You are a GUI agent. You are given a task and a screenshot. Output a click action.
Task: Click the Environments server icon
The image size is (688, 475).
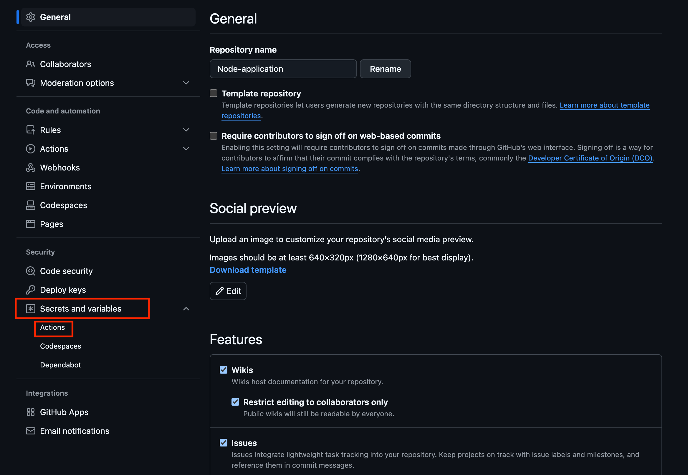30,186
